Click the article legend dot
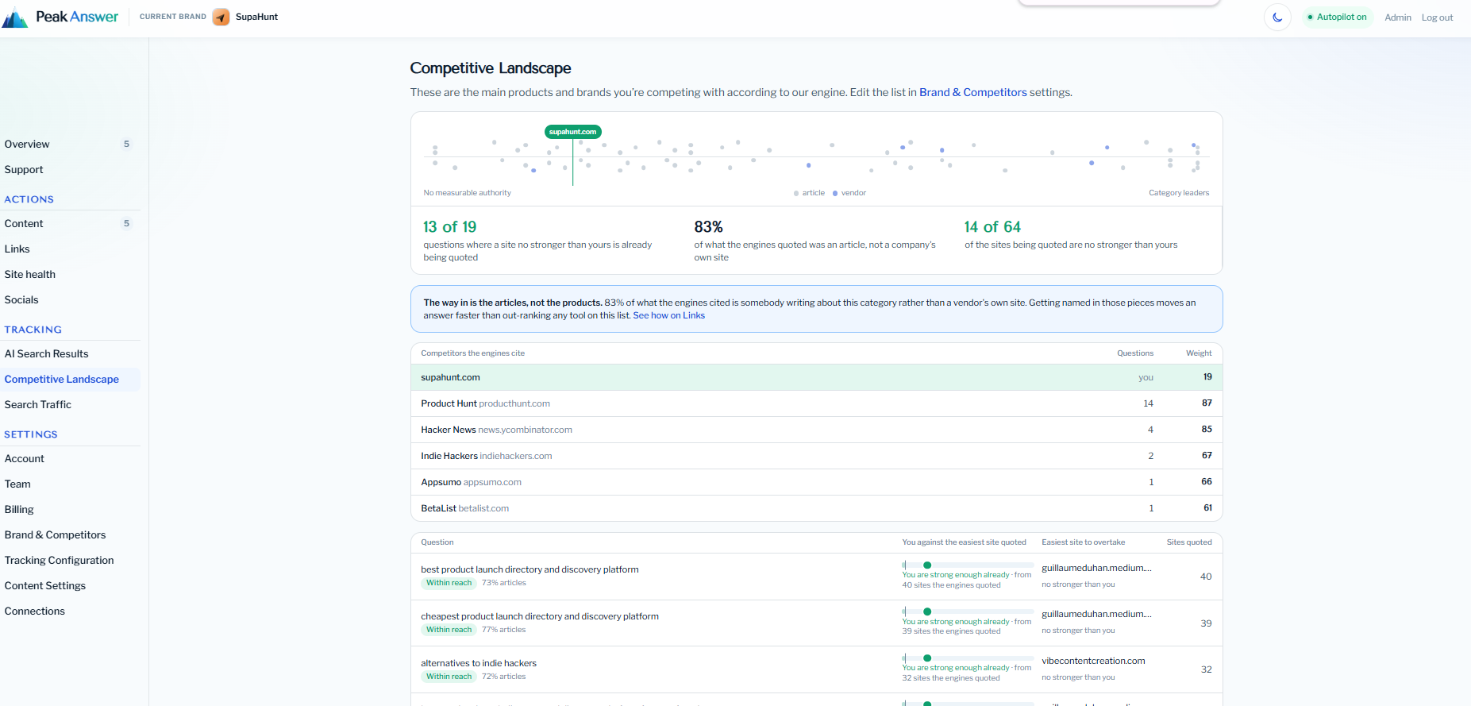The height and width of the screenshot is (706, 1471). 796,193
